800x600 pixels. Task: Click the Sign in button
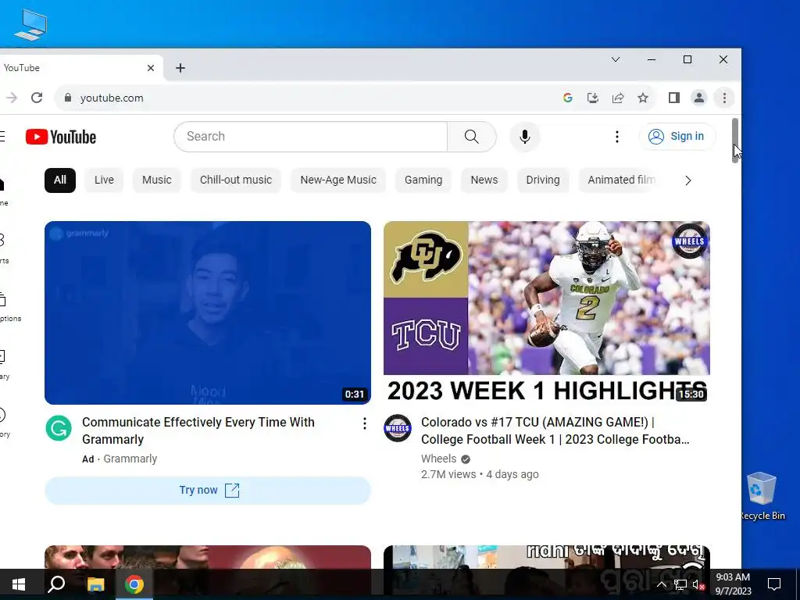point(677,136)
